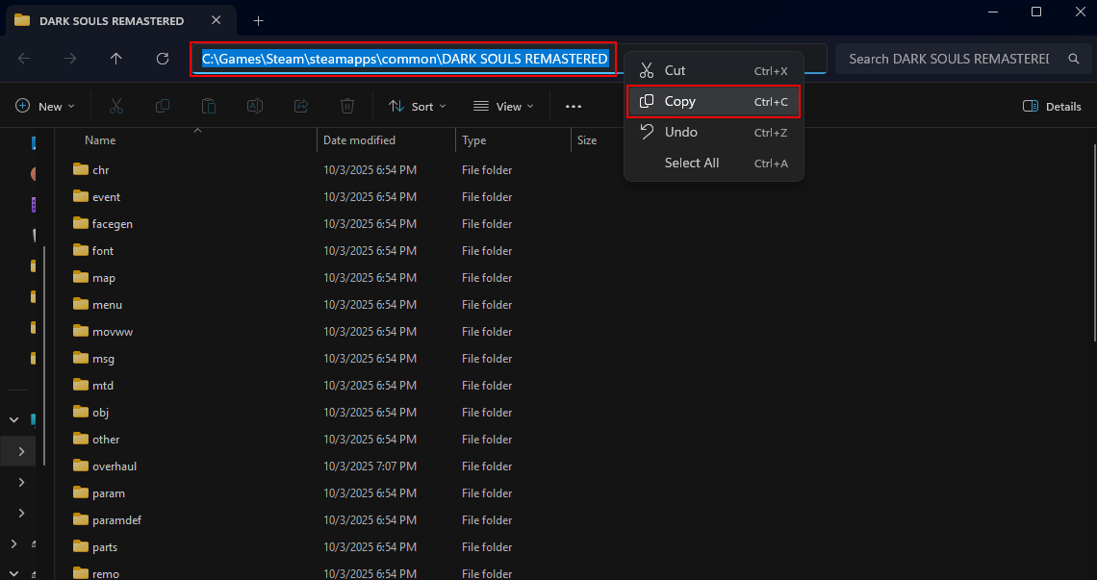
Task: Select the param folder name
Action: 109,493
